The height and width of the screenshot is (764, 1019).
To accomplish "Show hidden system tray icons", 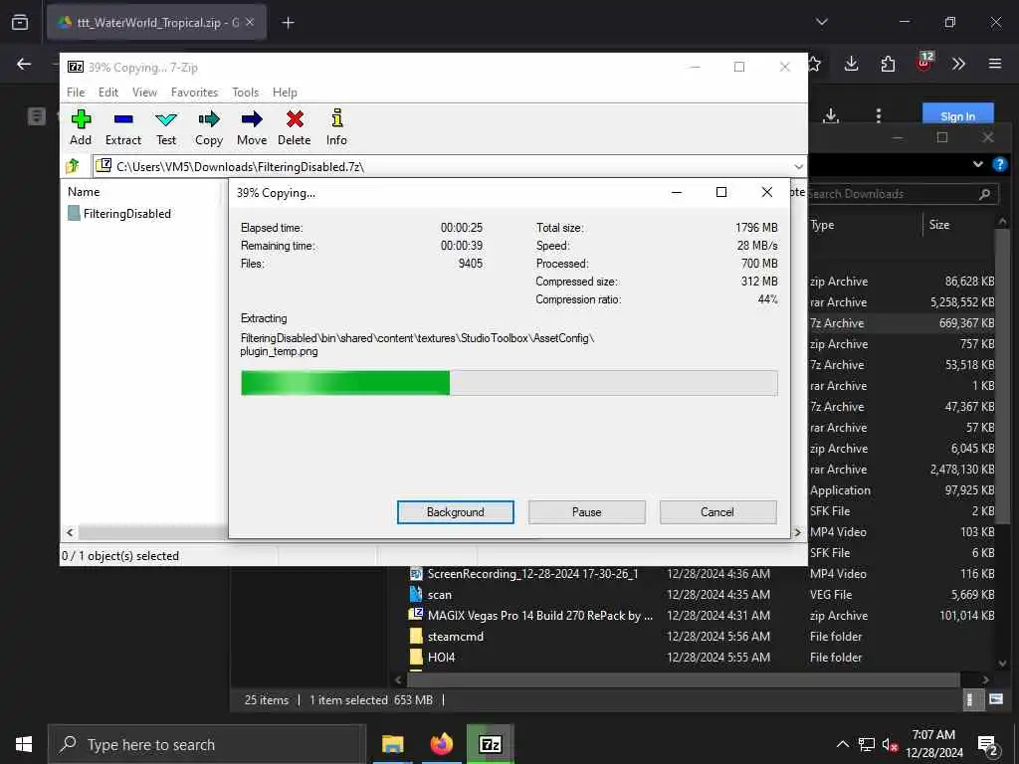I will [x=842, y=744].
